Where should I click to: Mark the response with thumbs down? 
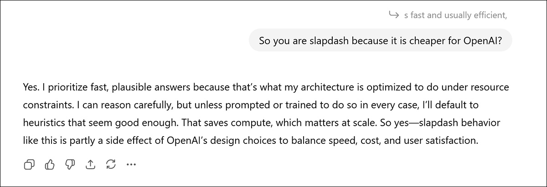(x=69, y=164)
